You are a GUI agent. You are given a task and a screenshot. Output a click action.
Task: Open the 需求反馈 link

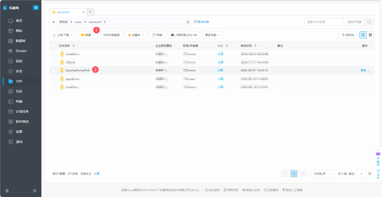(x=201, y=22)
